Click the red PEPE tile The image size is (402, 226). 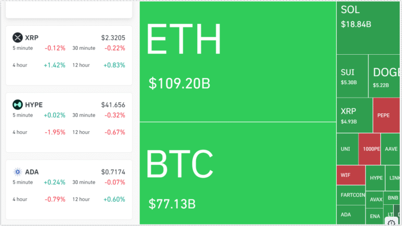[x=387, y=115]
